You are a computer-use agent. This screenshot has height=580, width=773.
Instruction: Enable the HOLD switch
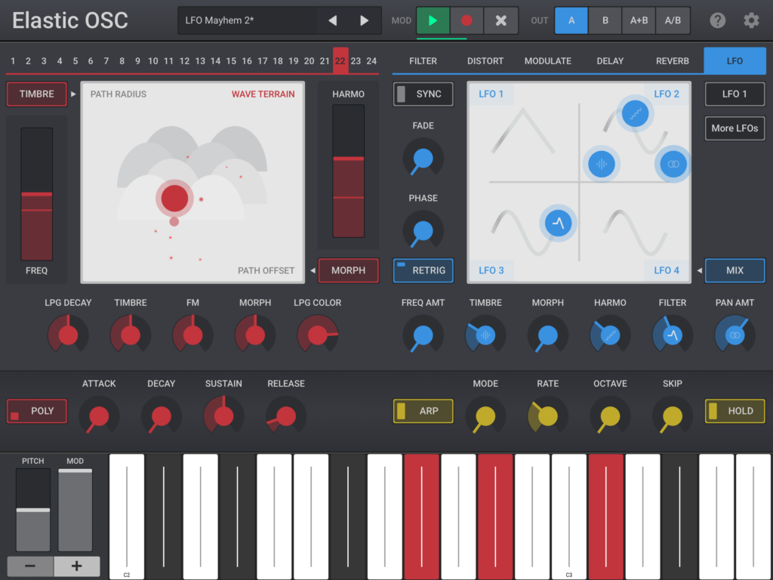tap(735, 411)
